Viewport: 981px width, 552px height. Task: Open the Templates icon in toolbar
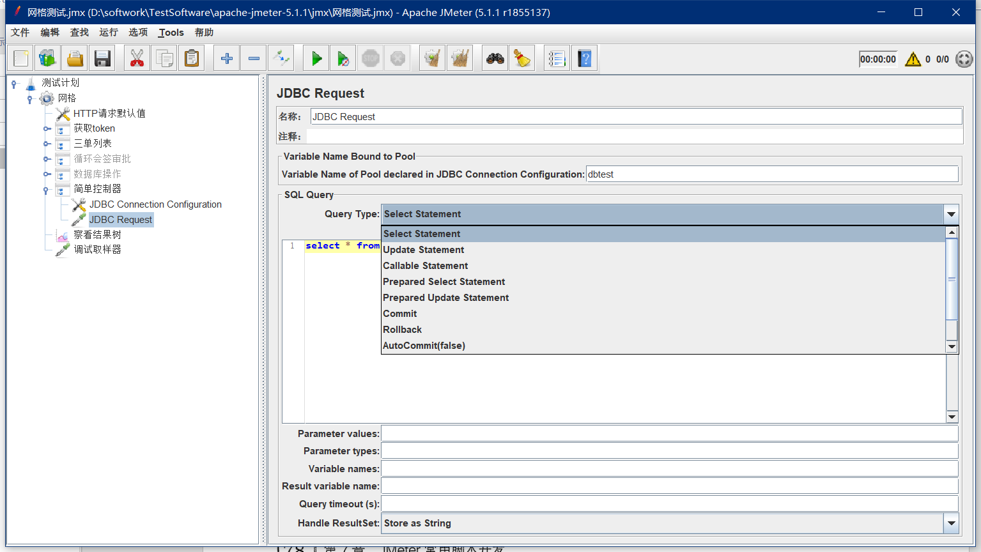pos(48,59)
